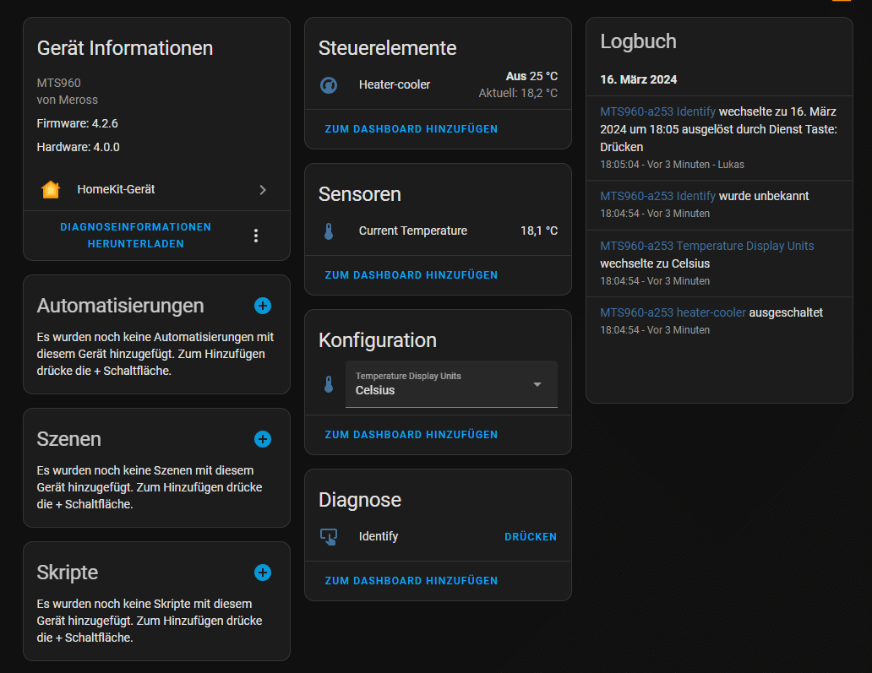Image resolution: width=872 pixels, height=673 pixels.
Task: Add Diagnose to dashboard
Action: tap(411, 581)
